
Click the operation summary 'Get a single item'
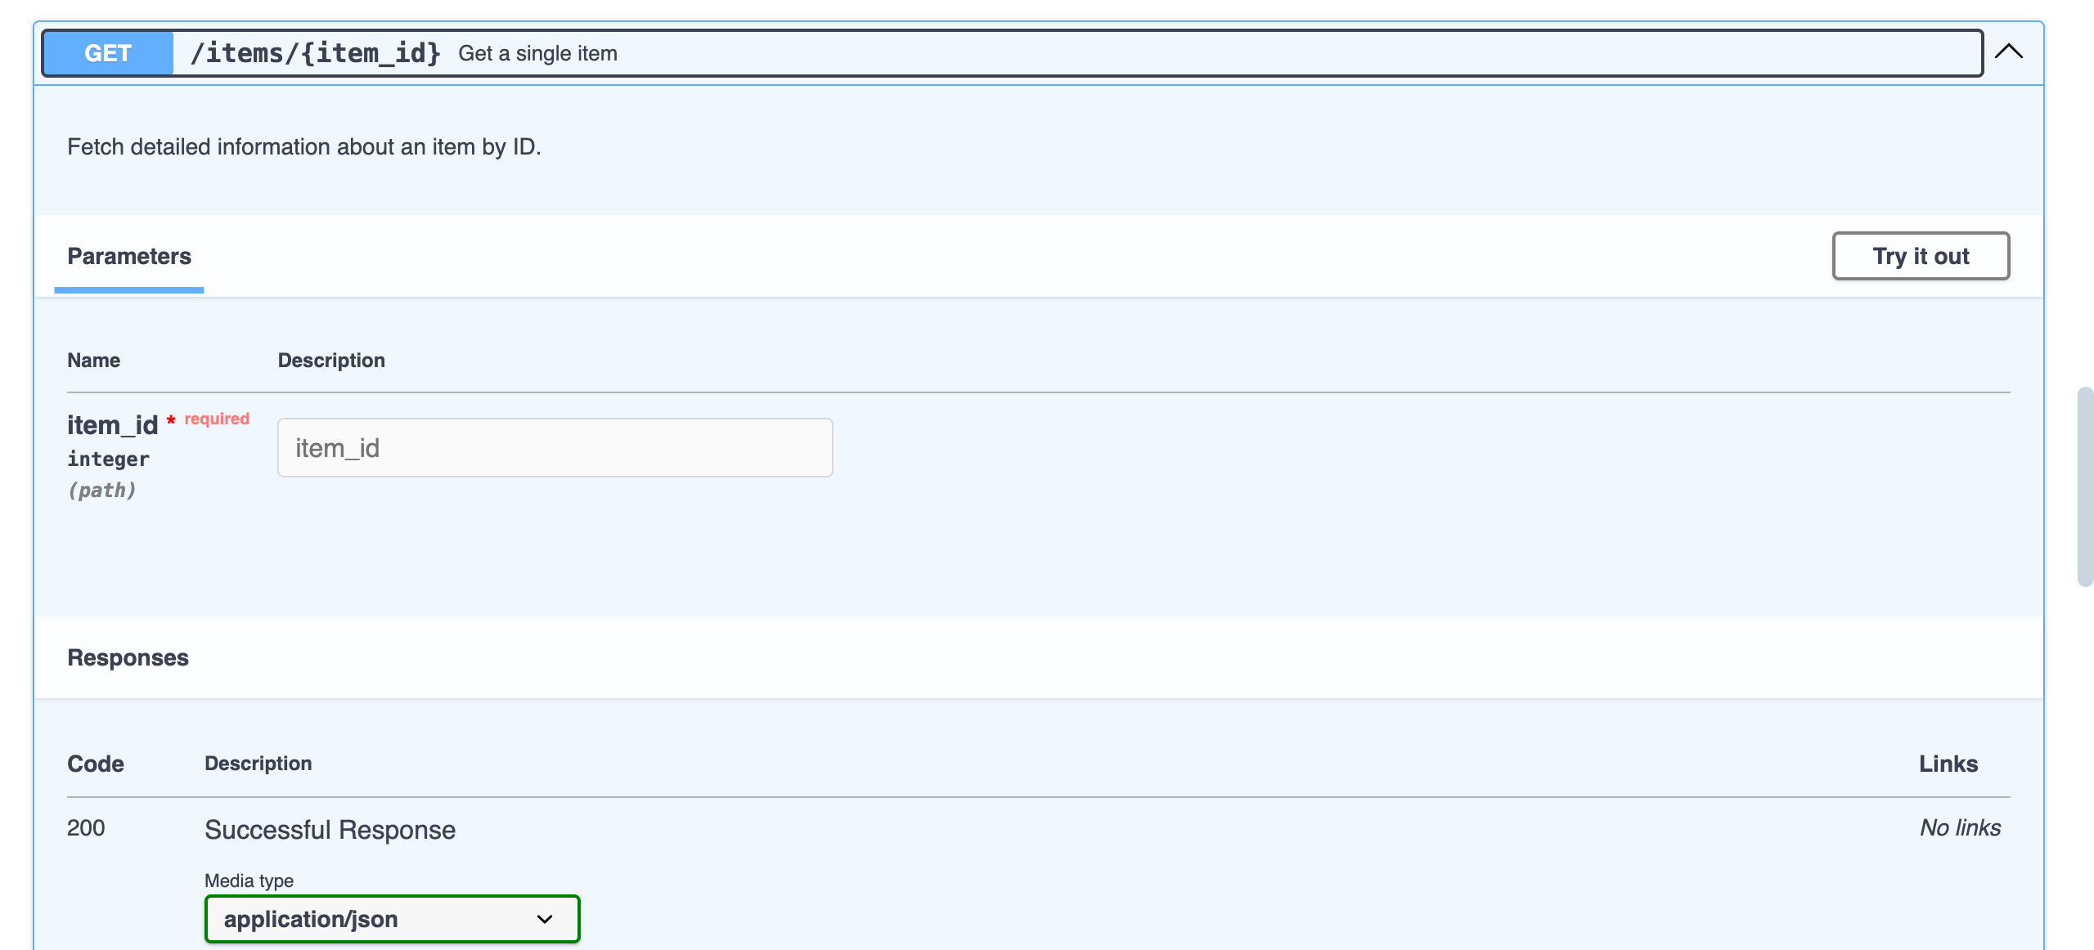click(537, 53)
